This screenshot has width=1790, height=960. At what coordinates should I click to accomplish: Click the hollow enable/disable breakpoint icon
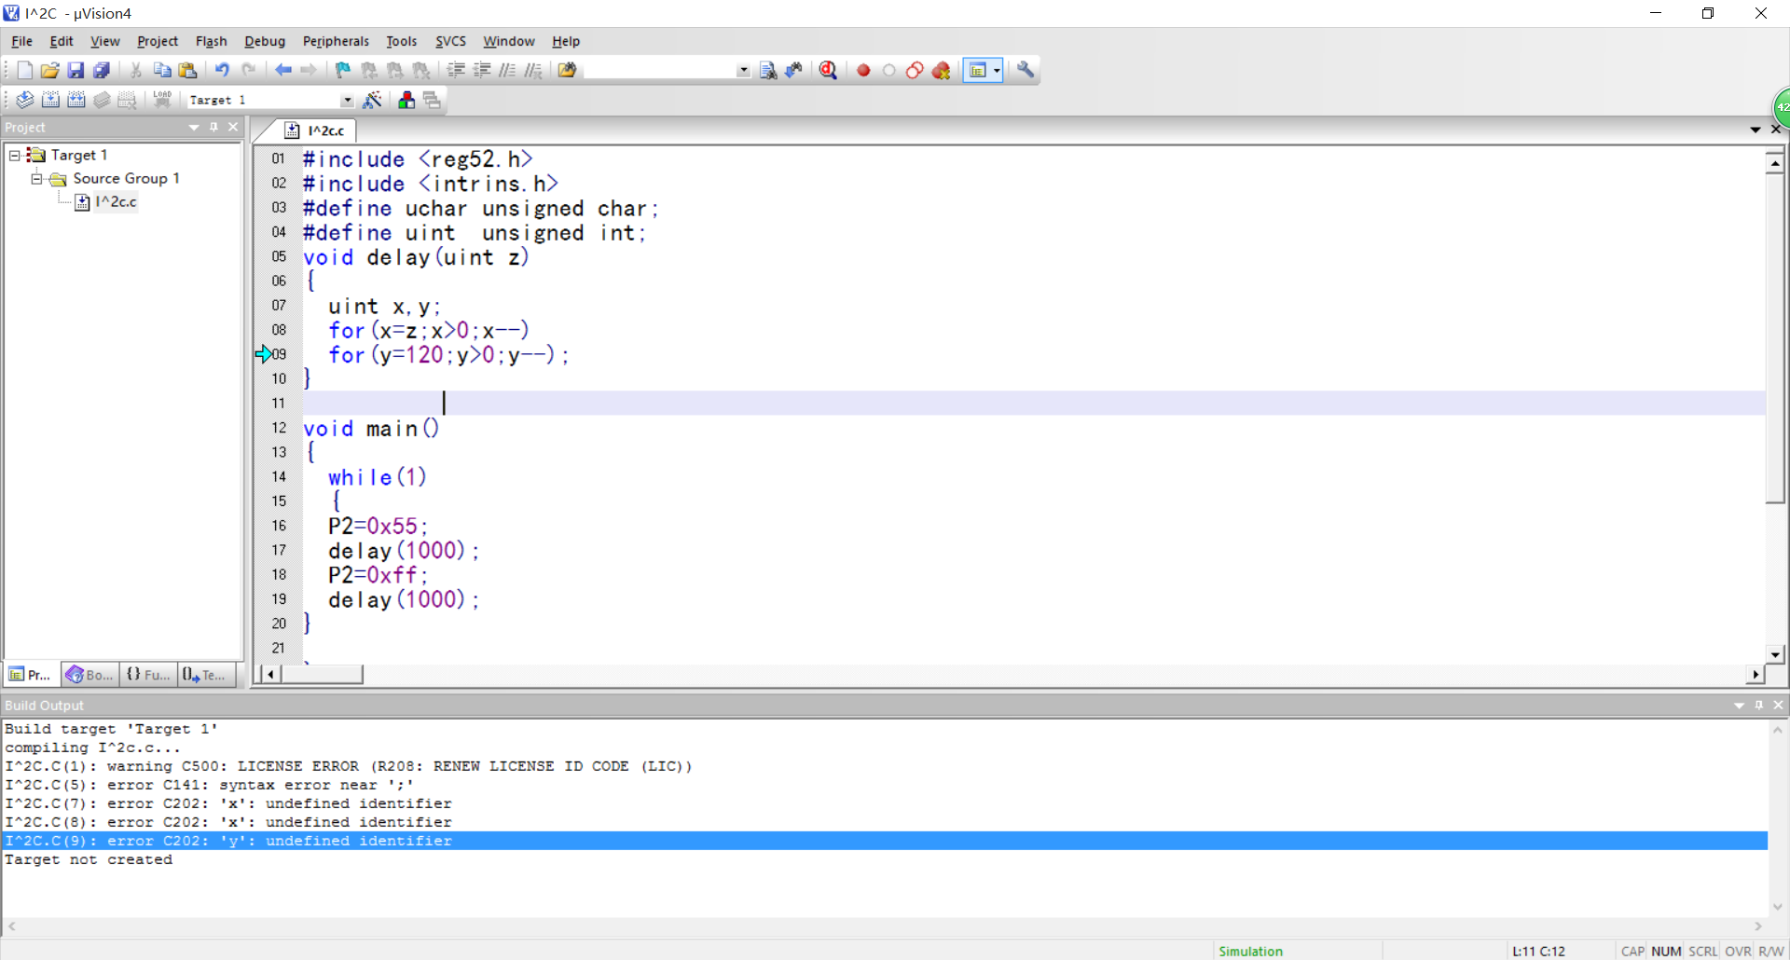tap(888, 70)
